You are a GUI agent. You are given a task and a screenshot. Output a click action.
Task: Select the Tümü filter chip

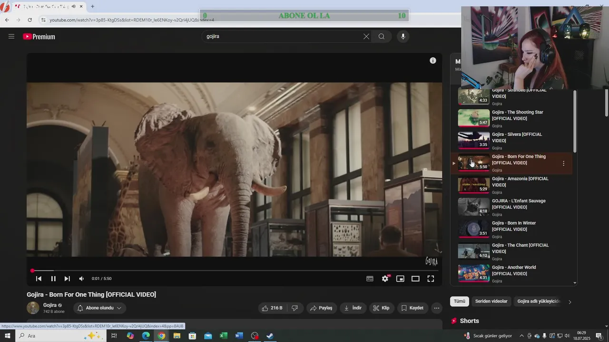pyautogui.click(x=460, y=302)
